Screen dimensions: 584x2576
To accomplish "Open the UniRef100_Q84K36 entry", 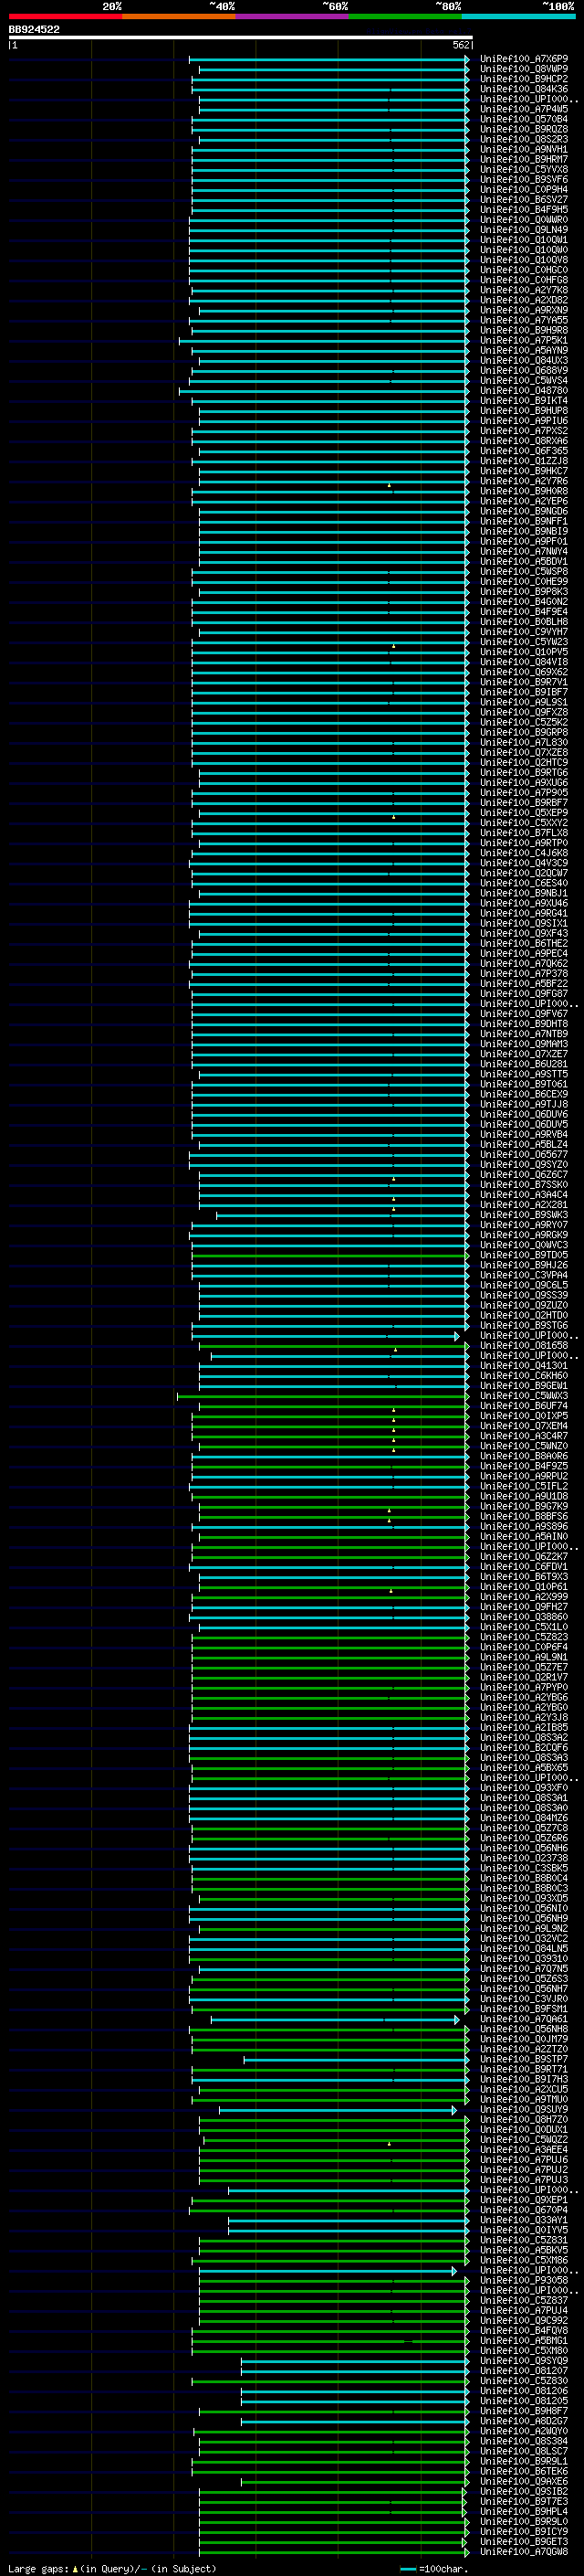I will tap(524, 89).
